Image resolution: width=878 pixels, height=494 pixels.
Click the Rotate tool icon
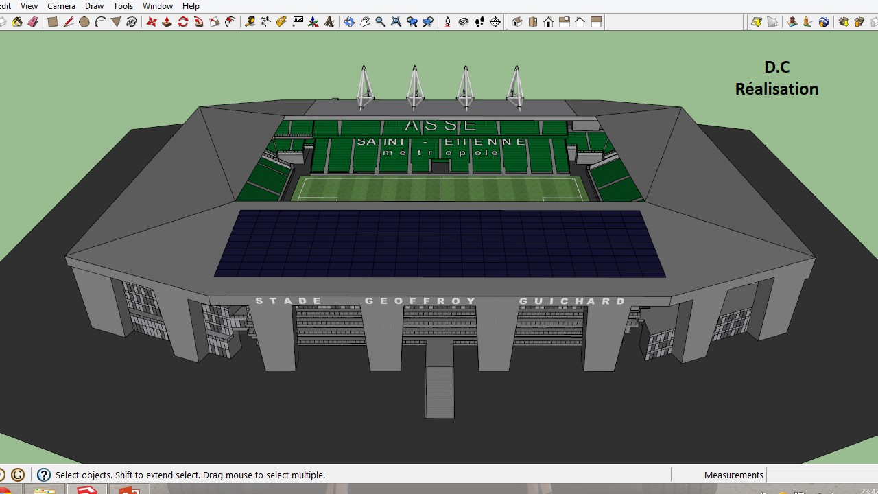(183, 22)
